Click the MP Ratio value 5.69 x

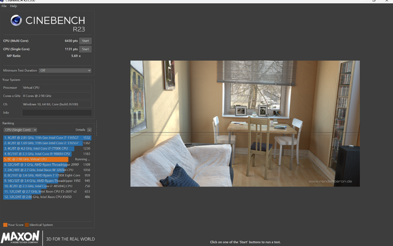76,56
